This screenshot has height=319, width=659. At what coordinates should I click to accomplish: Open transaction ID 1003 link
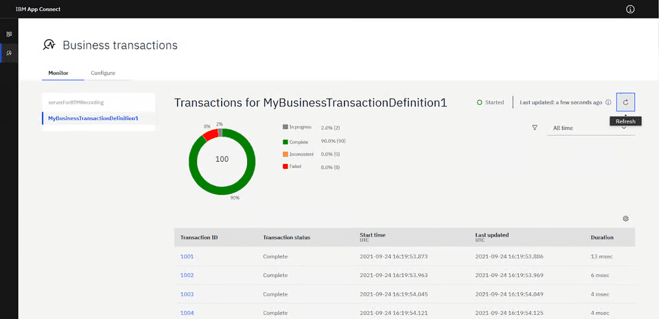pos(187,294)
